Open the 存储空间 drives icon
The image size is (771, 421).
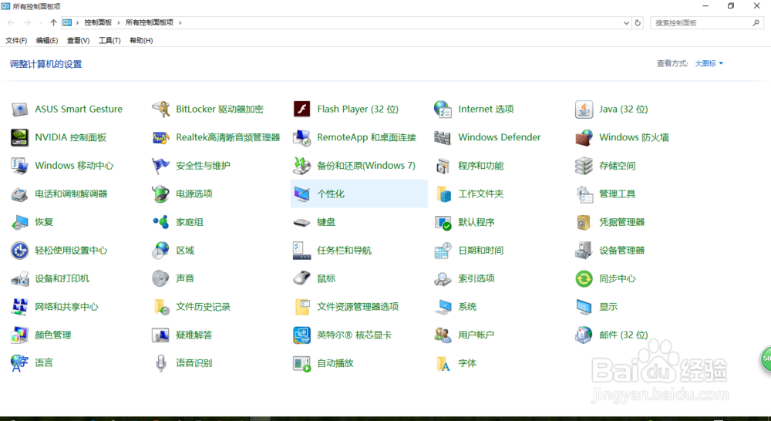[584, 166]
